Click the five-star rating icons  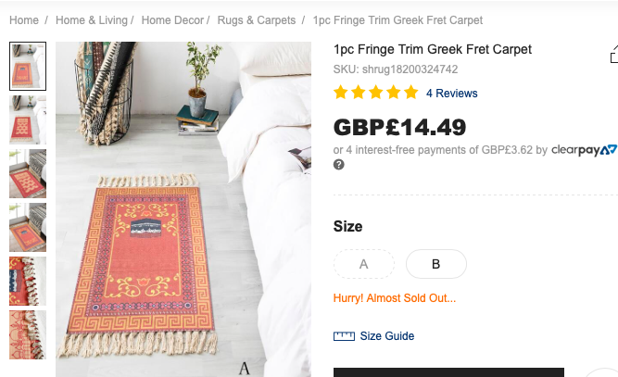[x=375, y=93]
